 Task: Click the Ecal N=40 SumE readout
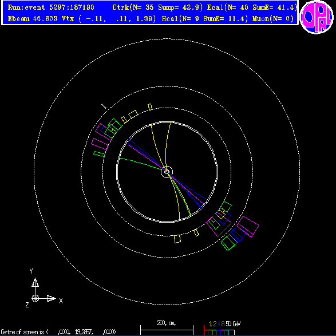coord(252,7)
